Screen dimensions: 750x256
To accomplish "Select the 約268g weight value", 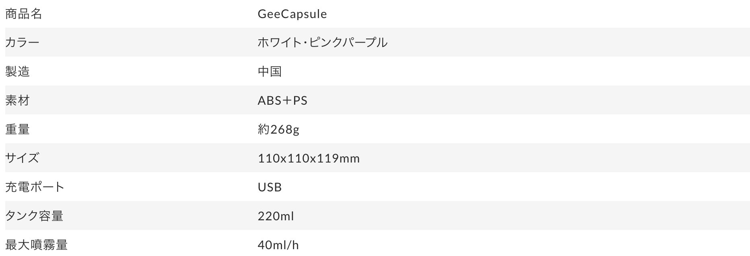I will click(x=278, y=129).
